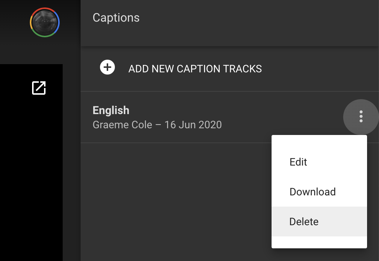The width and height of the screenshot is (379, 261).
Task: Click ADD NEW CAPTION TRACKS
Action: (195, 69)
